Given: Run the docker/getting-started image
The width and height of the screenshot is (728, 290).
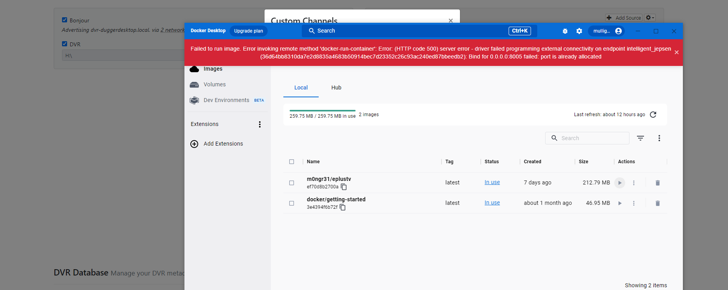Looking at the screenshot, I should coord(620,203).
